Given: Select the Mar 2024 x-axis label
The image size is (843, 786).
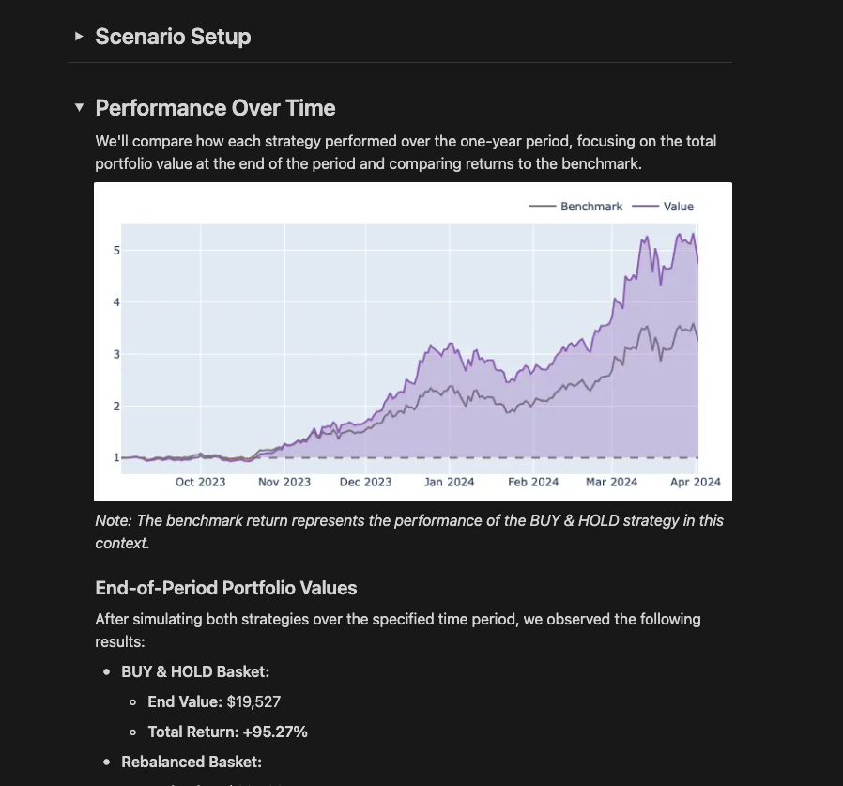Looking at the screenshot, I should (611, 482).
